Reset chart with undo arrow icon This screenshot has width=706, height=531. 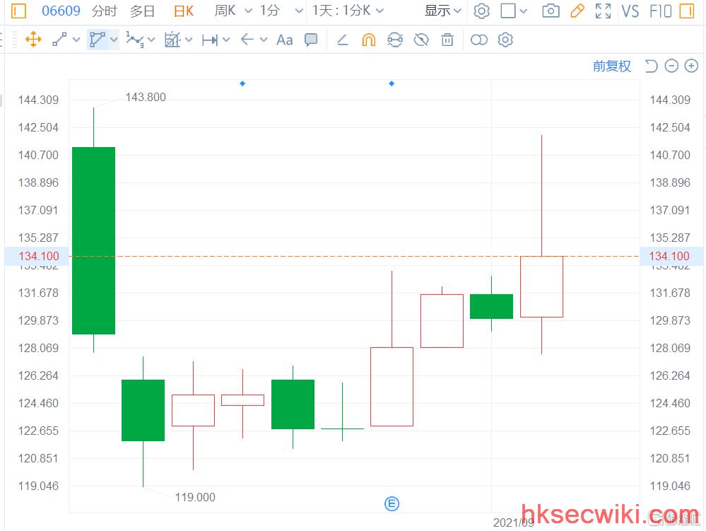[x=651, y=66]
